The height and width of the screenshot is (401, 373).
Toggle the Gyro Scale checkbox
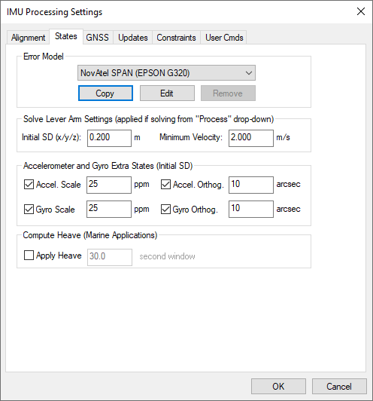coord(29,210)
